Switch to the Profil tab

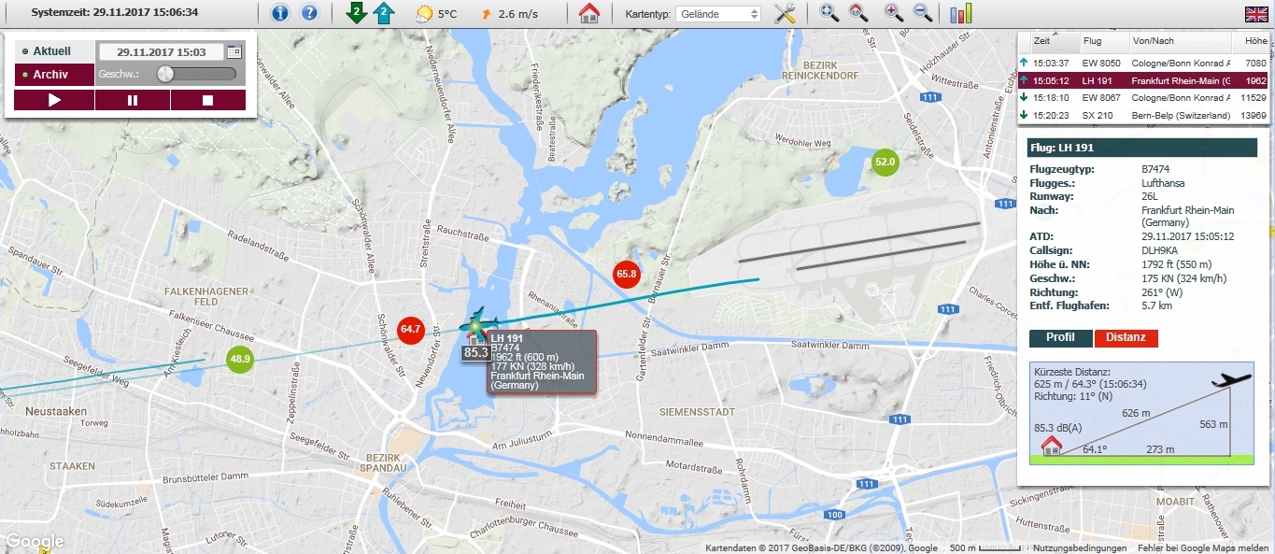tap(1060, 338)
